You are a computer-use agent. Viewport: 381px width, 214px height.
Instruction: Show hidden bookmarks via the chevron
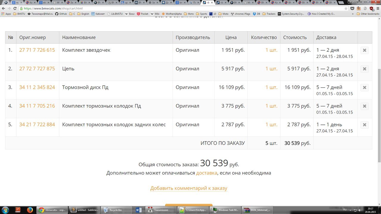tap(353, 14)
